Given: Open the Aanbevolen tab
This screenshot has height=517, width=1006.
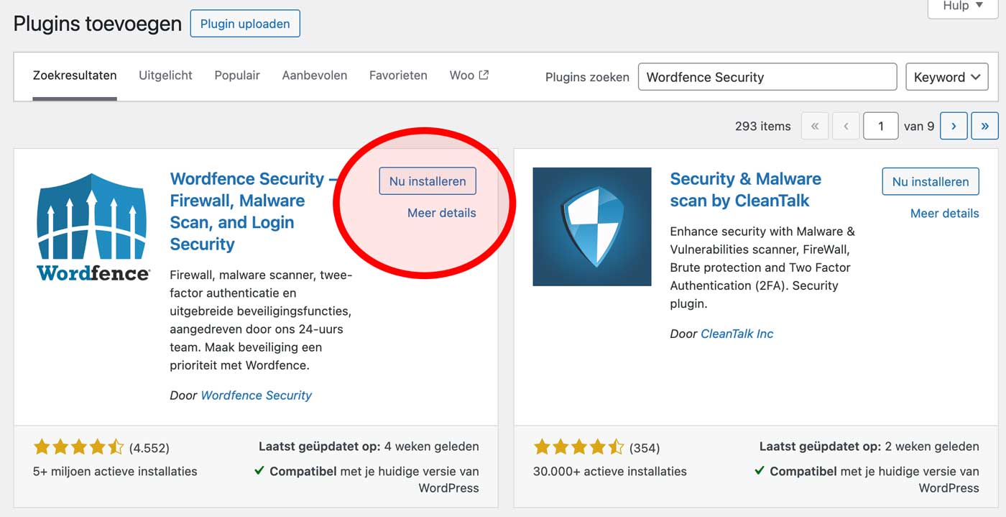Looking at the screenshot, I should [x=315, y=76].
